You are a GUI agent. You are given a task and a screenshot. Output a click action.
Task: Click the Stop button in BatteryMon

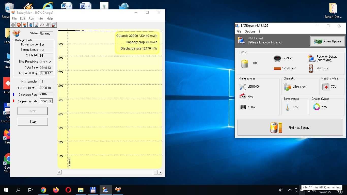(33, 122)
